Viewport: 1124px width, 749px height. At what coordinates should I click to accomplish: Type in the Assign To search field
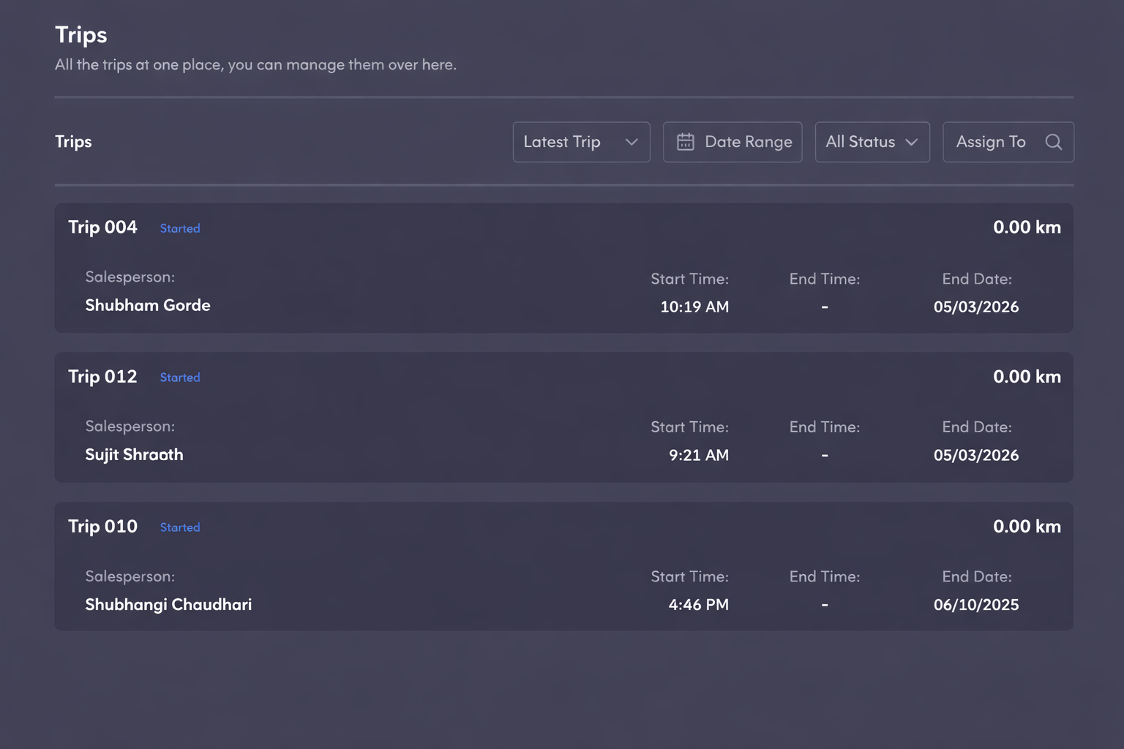point(992,142)
